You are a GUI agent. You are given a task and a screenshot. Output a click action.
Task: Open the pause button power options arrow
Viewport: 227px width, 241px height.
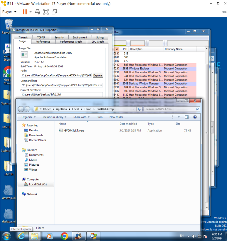31,12
